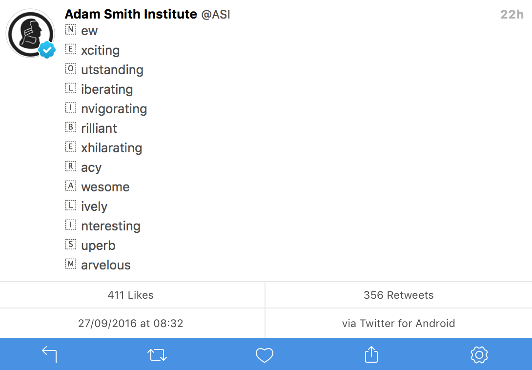Click the Adam Smith Institute display name
Screen dimensions: 532x370
pyautogui.click(x=131, y=14)
